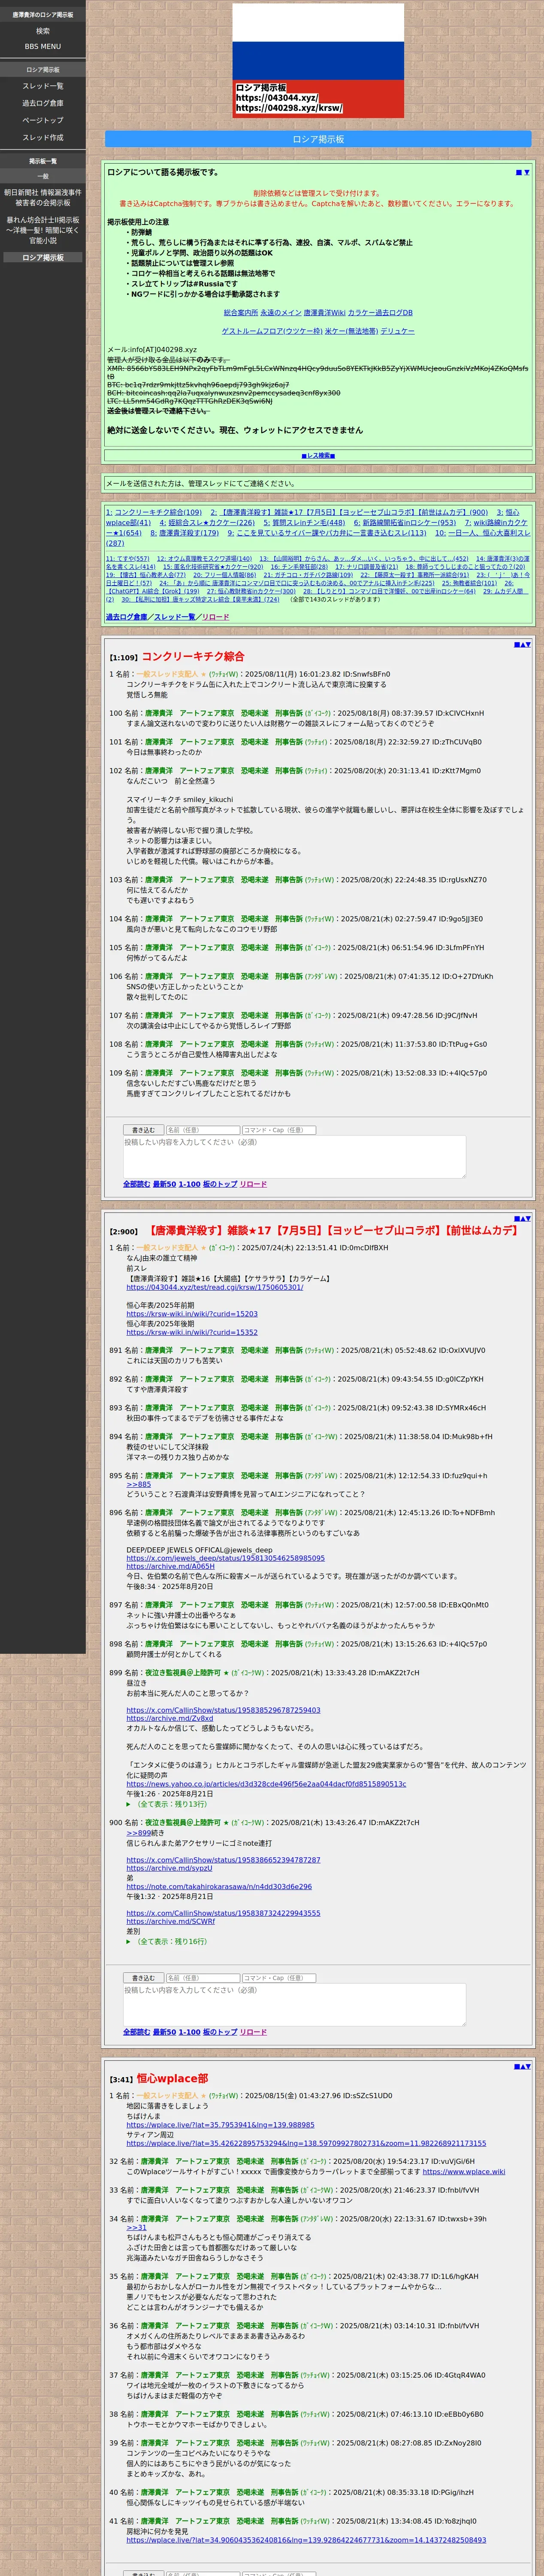The width and height of the screenshot is (544, 2576).
Task: Open the 永遠のメイン link
Action: 280,313
